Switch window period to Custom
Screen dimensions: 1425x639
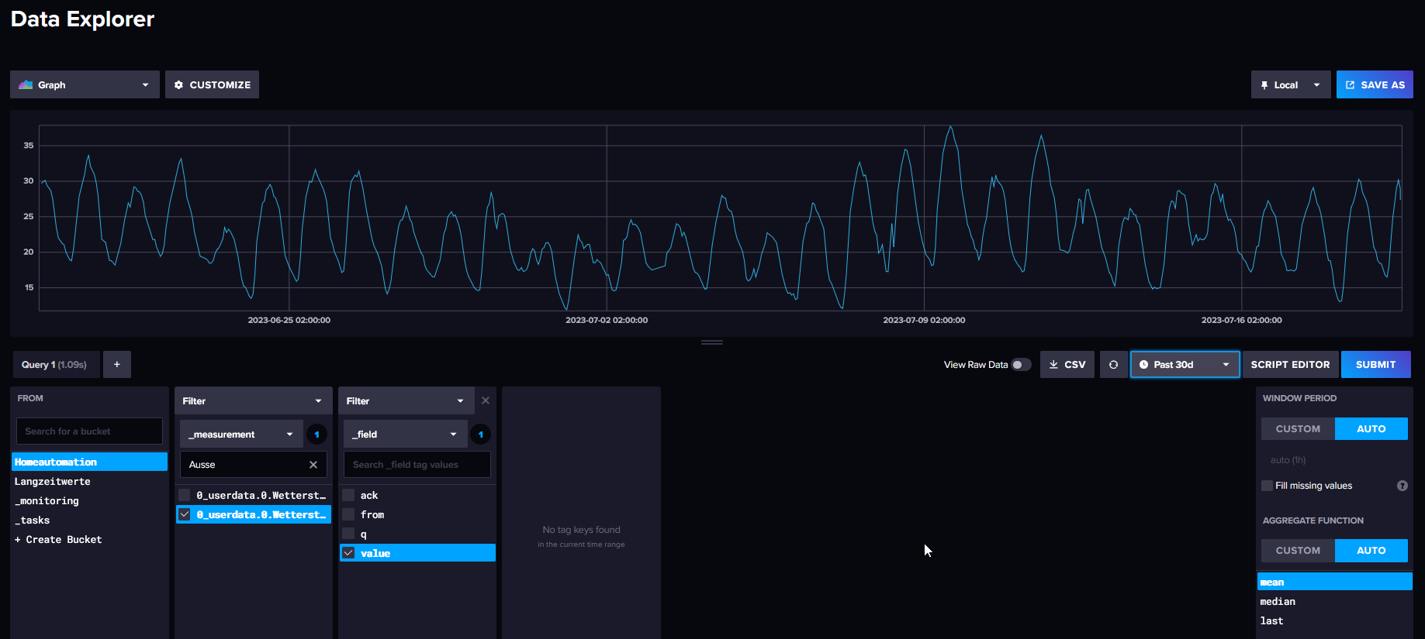point(1298,429)
